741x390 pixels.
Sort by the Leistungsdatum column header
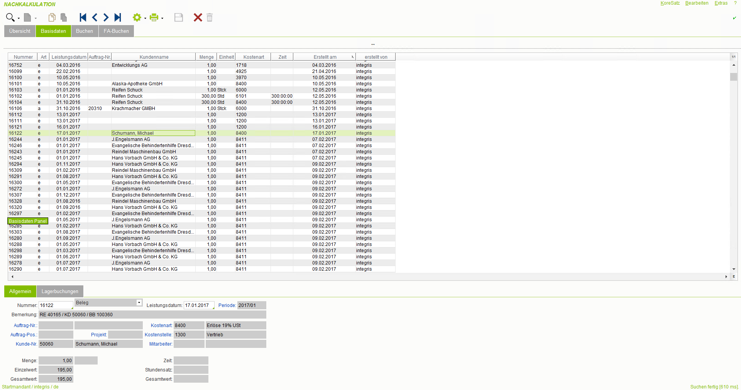pos(69,57)
